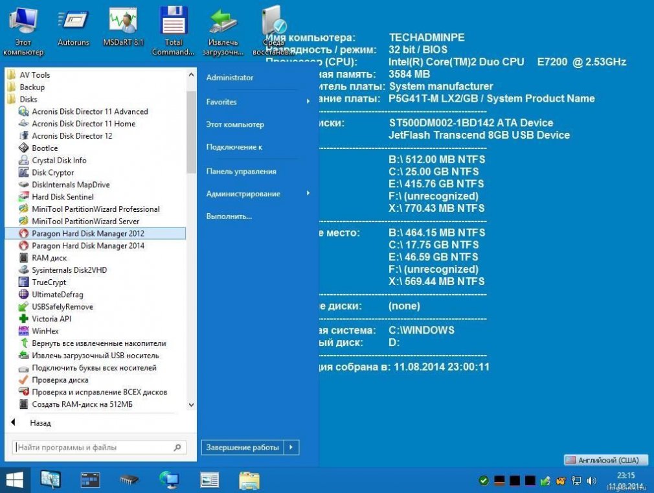The height and width of the screenshot is (493, 654).
Task: Open the Administrator user item
Action: pos(229,78)
